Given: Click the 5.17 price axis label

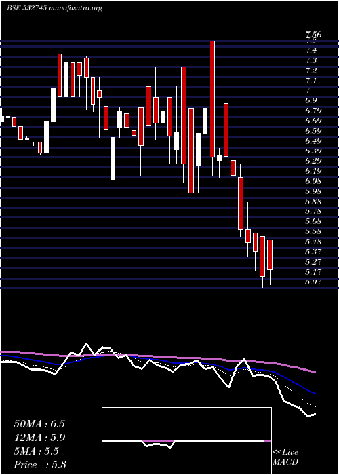Looking at the screenshot, I should 313,271.
